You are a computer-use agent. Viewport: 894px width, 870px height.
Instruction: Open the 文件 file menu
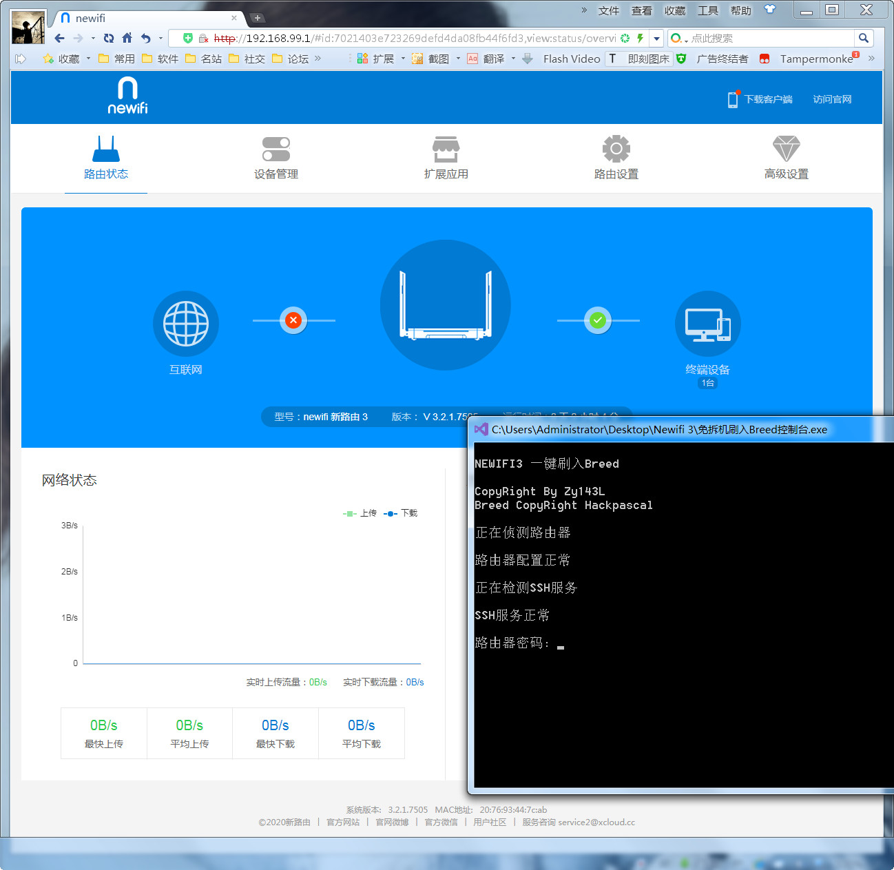(609, 10)
